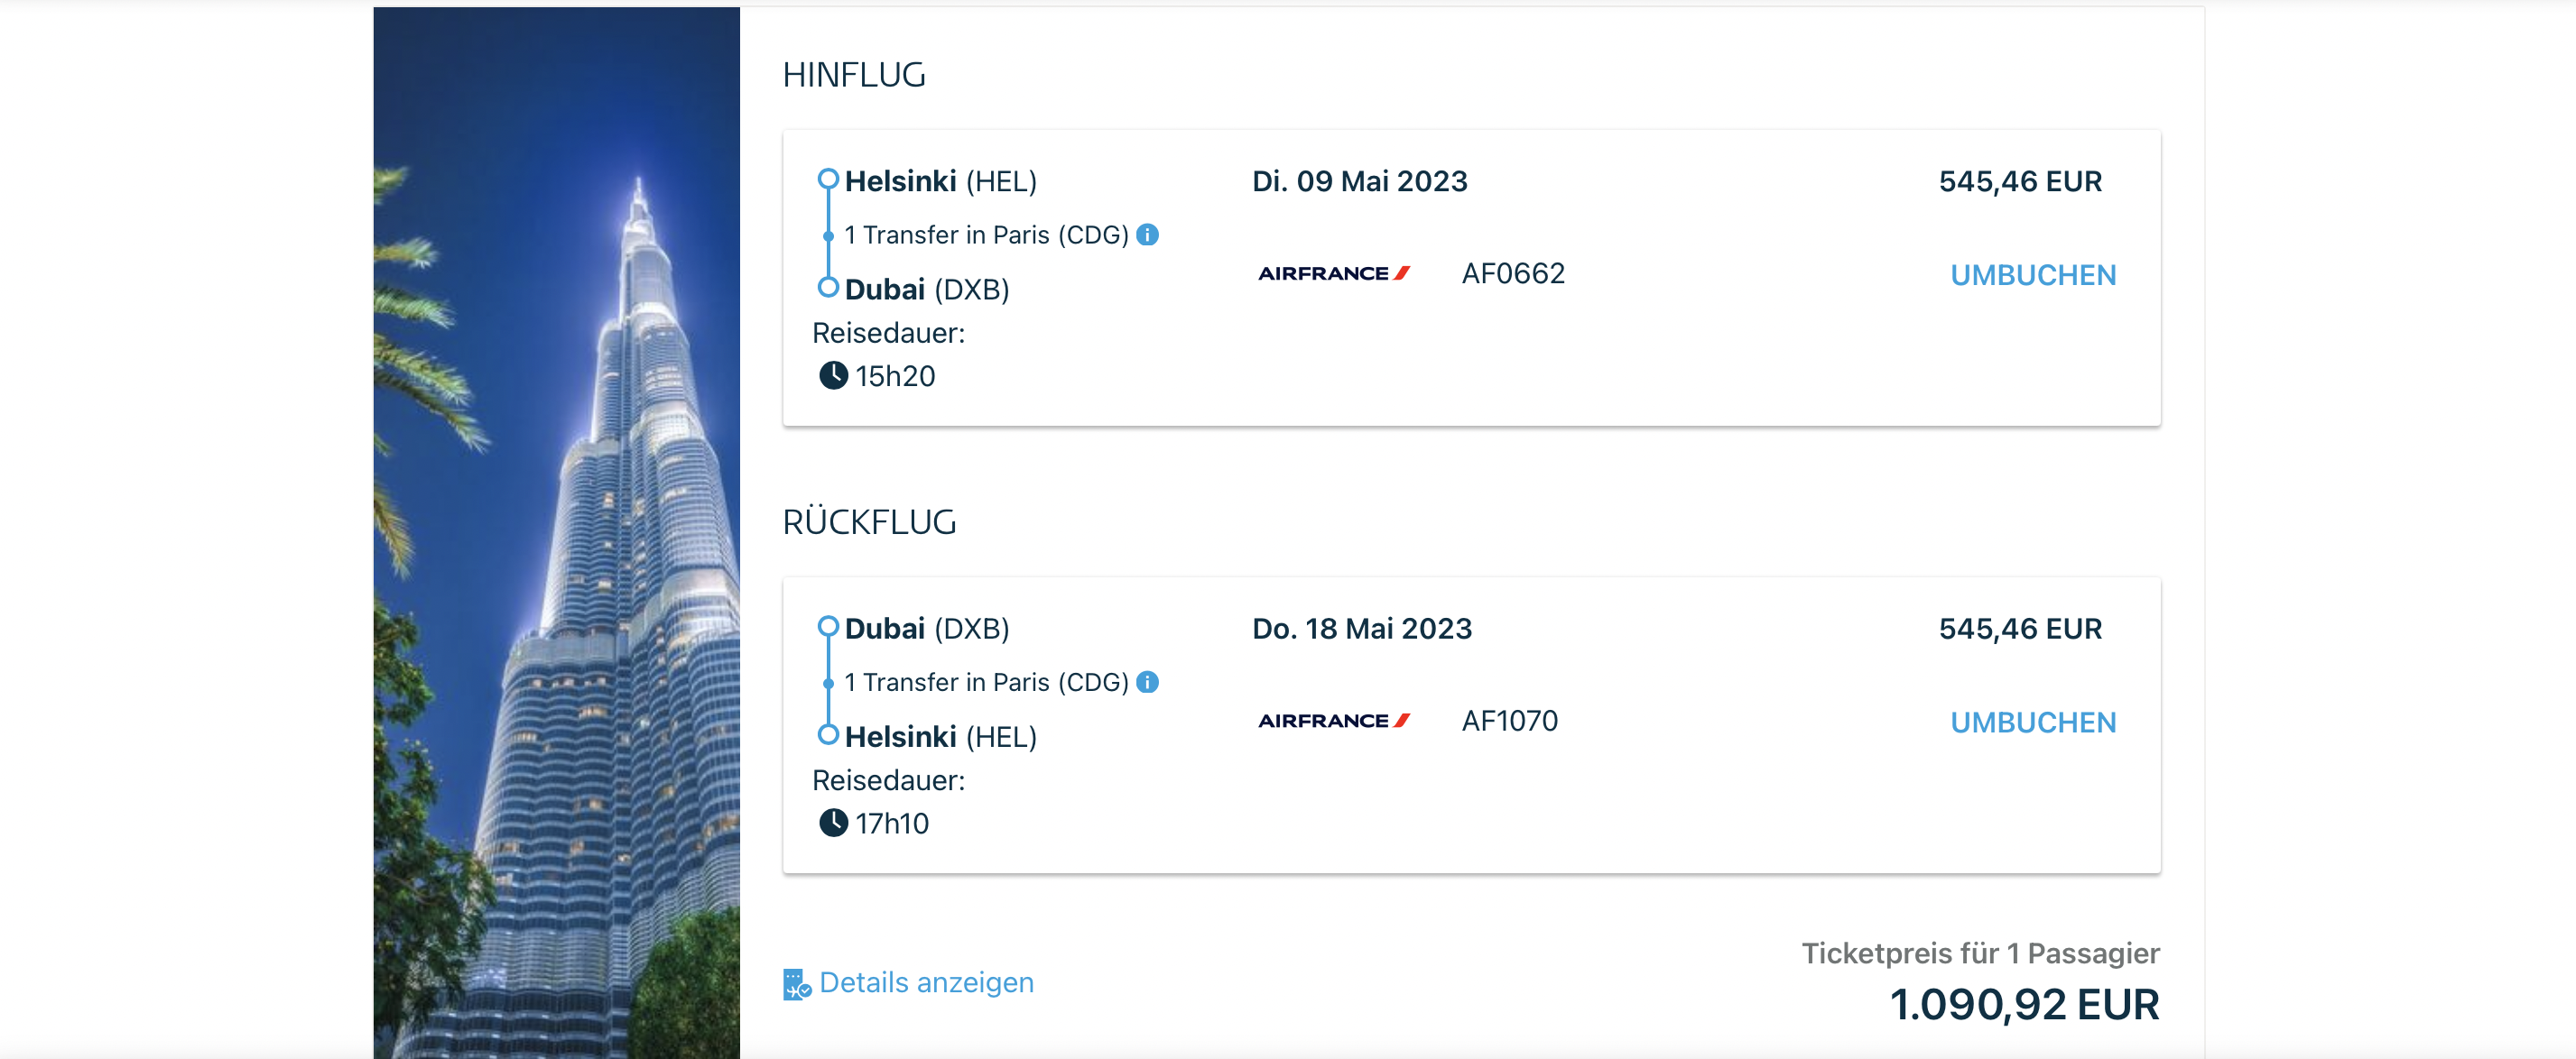Click the total price 1.090,92 EUR
The image size is (2576, 1059).
[x=2024, y=1004]
